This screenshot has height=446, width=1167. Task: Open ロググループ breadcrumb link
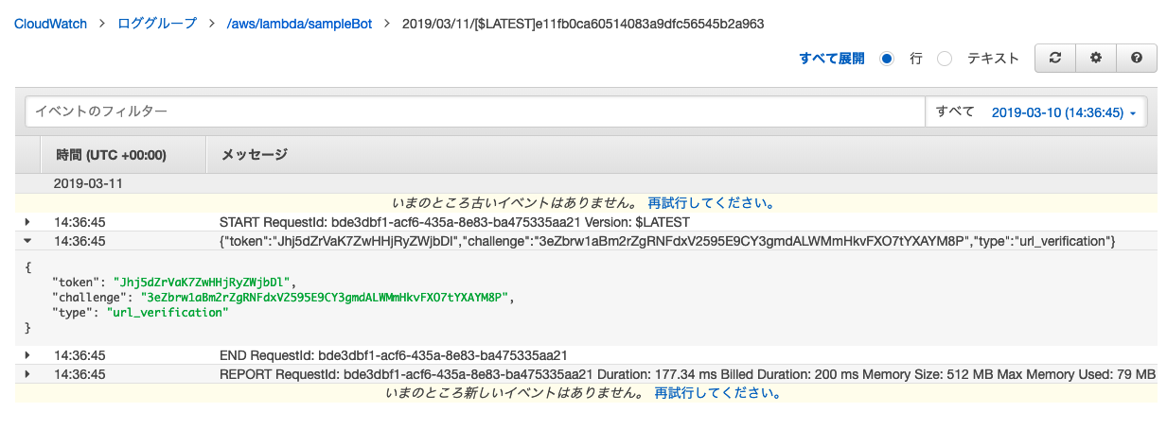coord(157,23)
